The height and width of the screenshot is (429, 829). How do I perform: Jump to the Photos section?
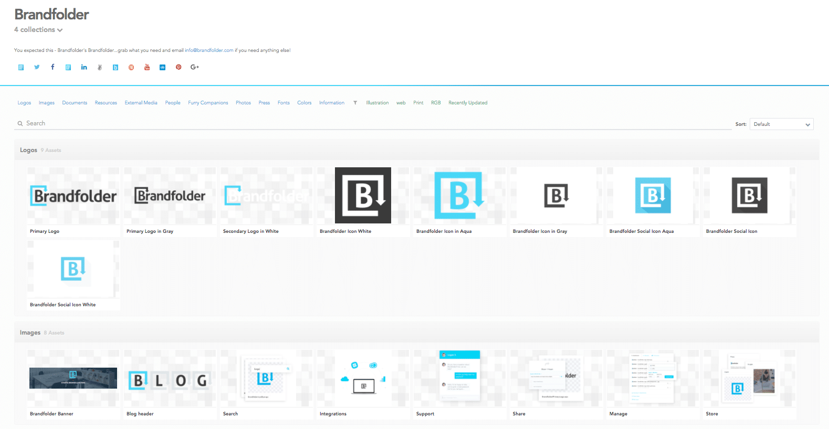[x=243, y=103]
